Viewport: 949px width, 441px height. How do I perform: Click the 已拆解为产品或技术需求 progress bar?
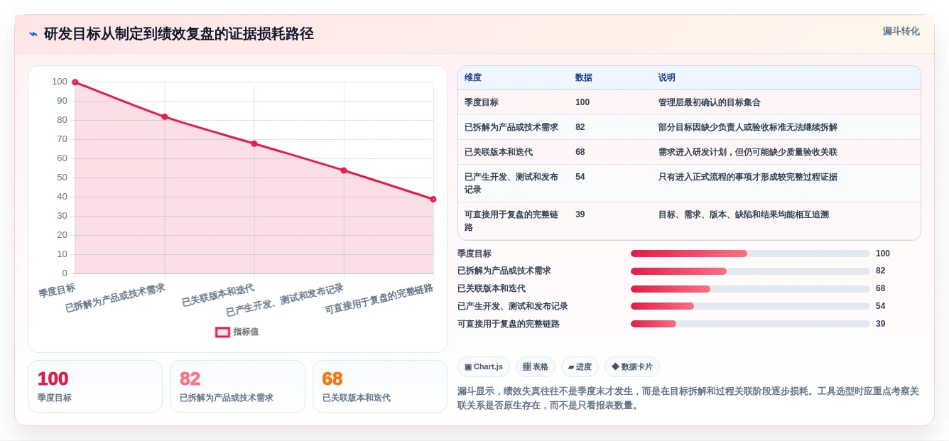click(x=750, y=271)
